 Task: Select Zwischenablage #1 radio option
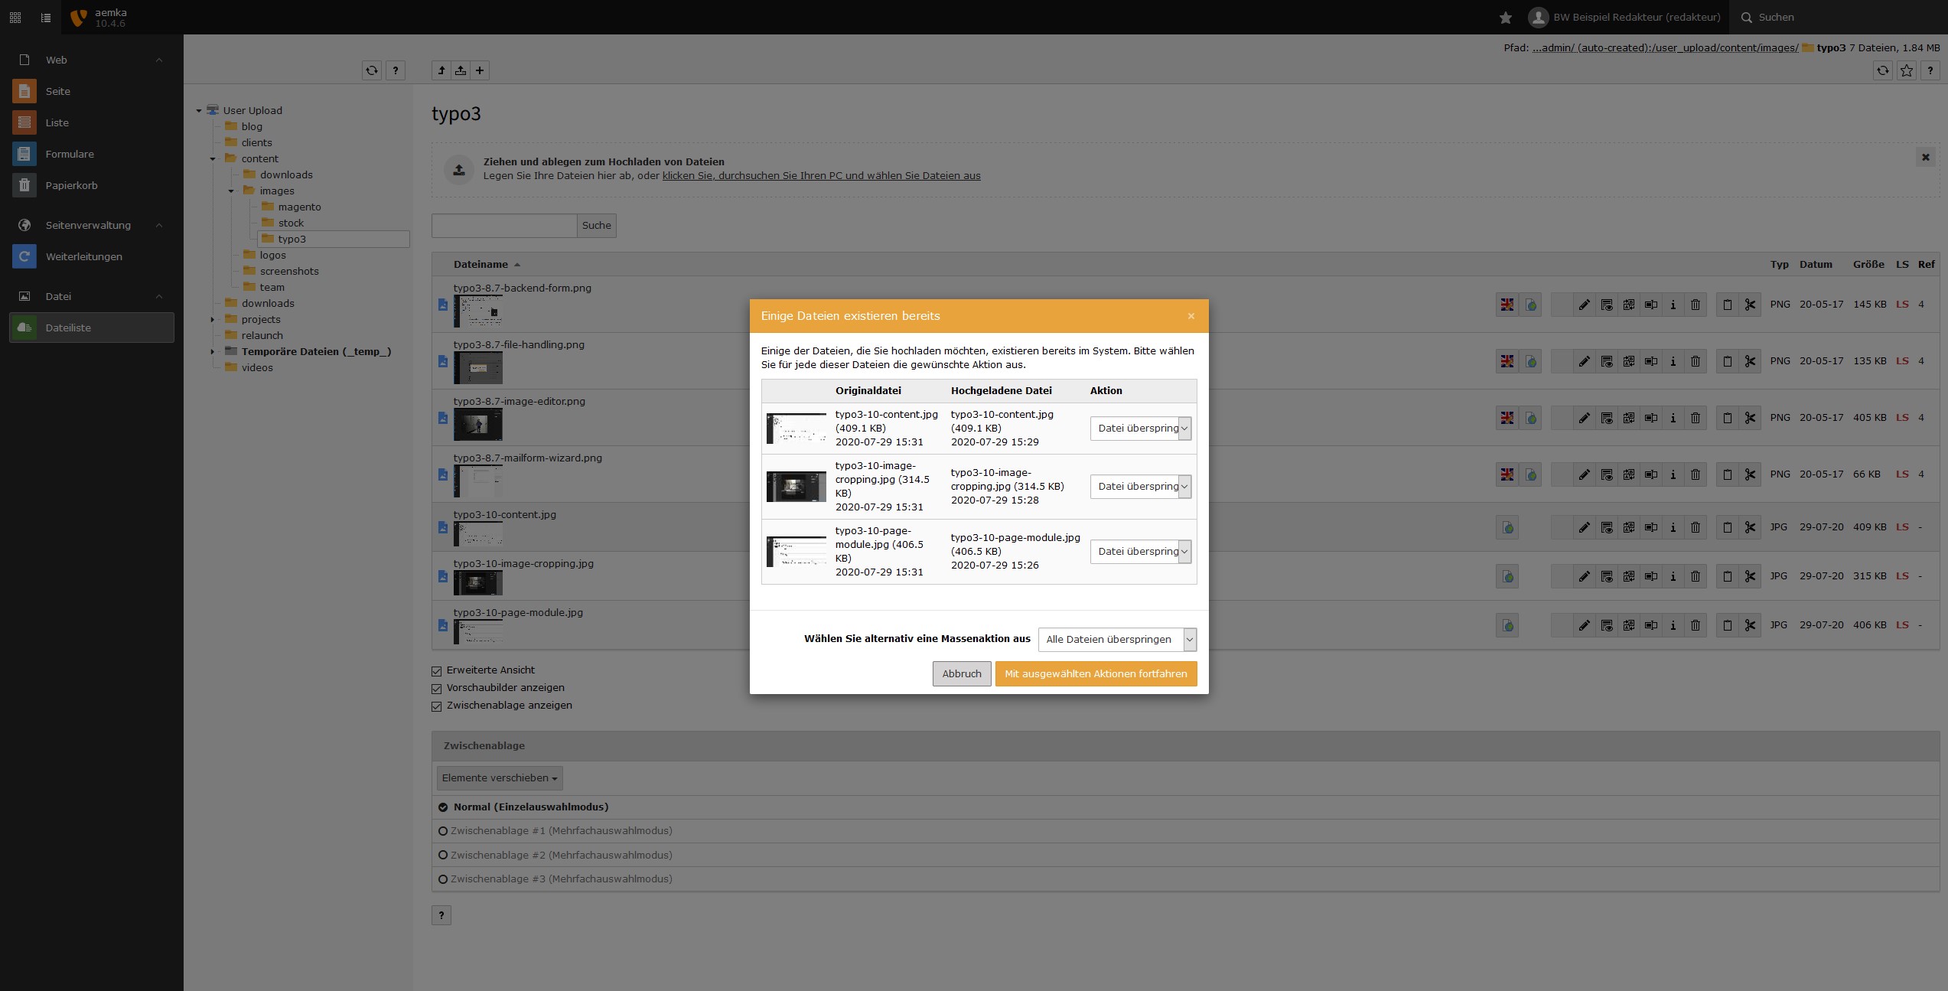coord(443,831)
